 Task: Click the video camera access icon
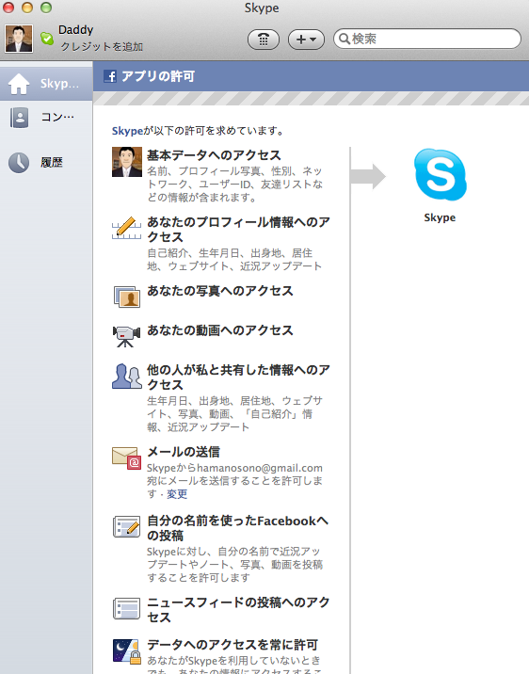pyautogui.click(x=126, y=336)
